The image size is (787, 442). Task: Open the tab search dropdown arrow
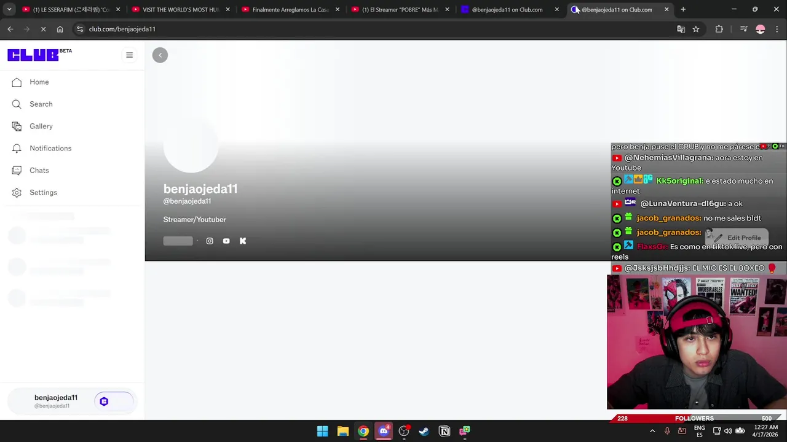point(9,9)
